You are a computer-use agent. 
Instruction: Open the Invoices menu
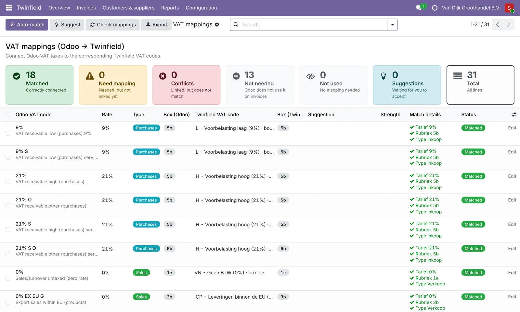coord(86,8)
